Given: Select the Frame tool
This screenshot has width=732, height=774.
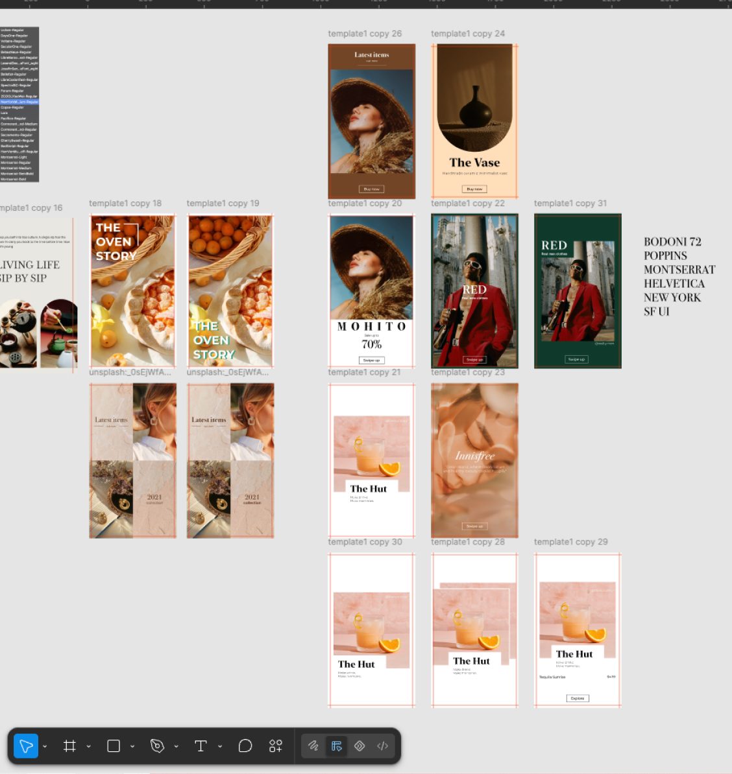Looking at the screenshot, I should click(69, 746).
